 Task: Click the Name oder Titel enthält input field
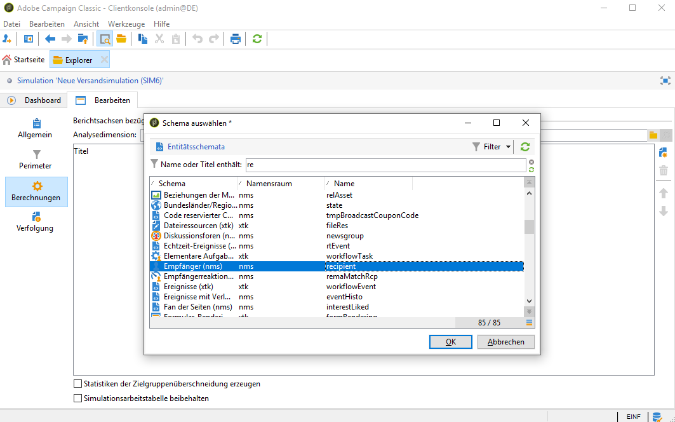(x=385, y=165)
